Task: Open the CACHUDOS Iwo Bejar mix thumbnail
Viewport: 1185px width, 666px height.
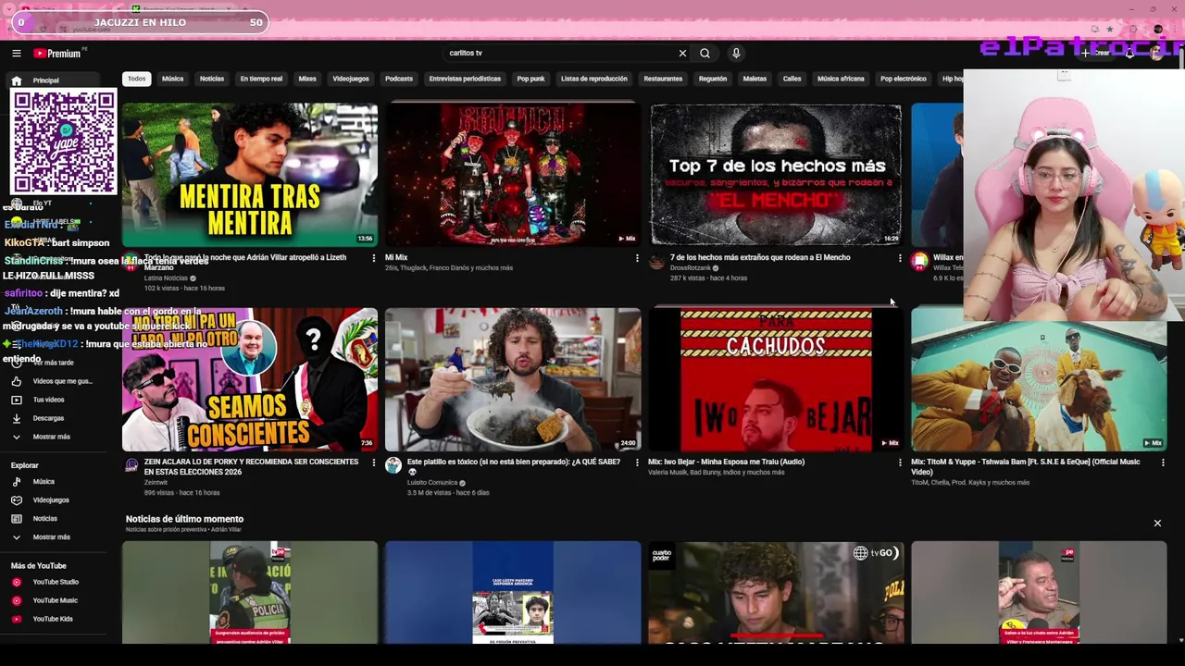Action: pos(776,380)
